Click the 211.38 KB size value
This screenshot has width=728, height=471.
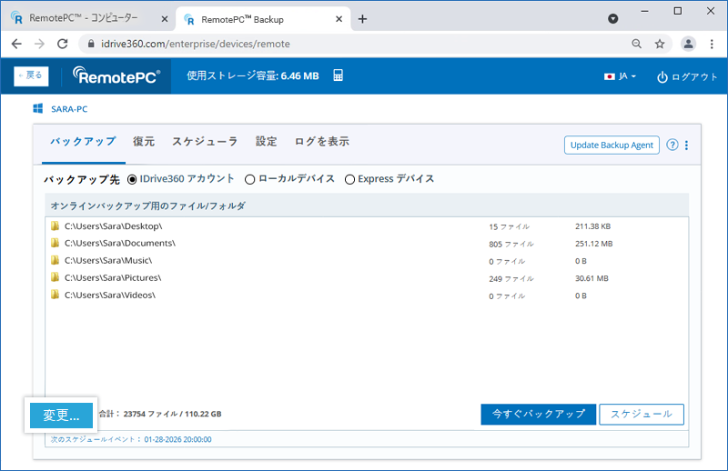pyautogui.click(x=593, y=226)
